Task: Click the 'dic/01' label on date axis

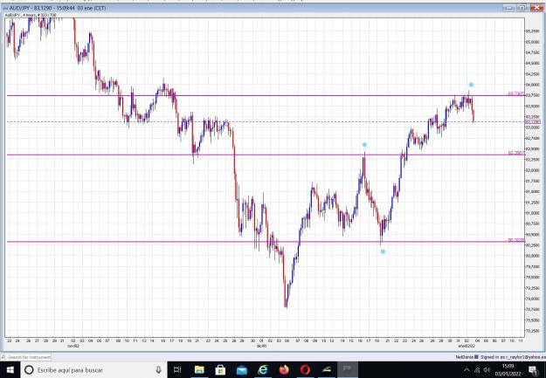Action: 261,346
